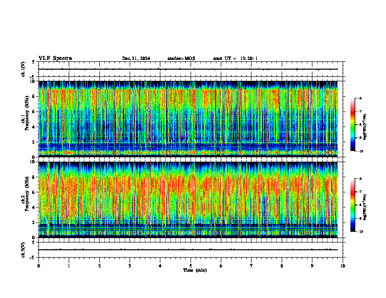This screenshot has width=386, height=298.
Task: Click the "Time (min)" x-axis label
Action: [x=195, y=270]
